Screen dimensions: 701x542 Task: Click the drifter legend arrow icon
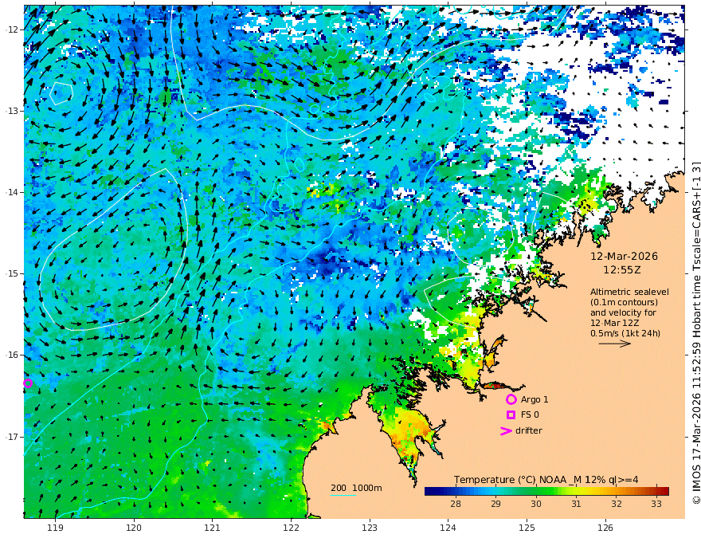[x=506, y=431]
